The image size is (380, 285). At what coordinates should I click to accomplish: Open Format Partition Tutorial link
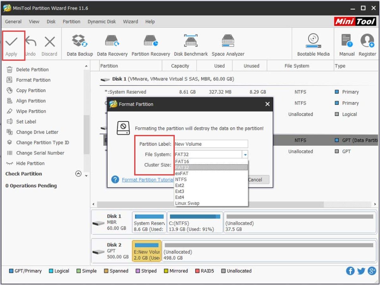coord(148,180)
